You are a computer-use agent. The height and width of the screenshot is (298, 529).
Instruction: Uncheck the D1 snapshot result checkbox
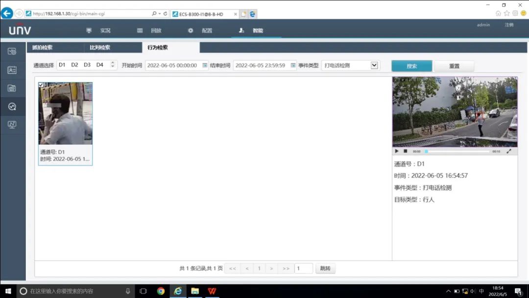pos(41,85)
